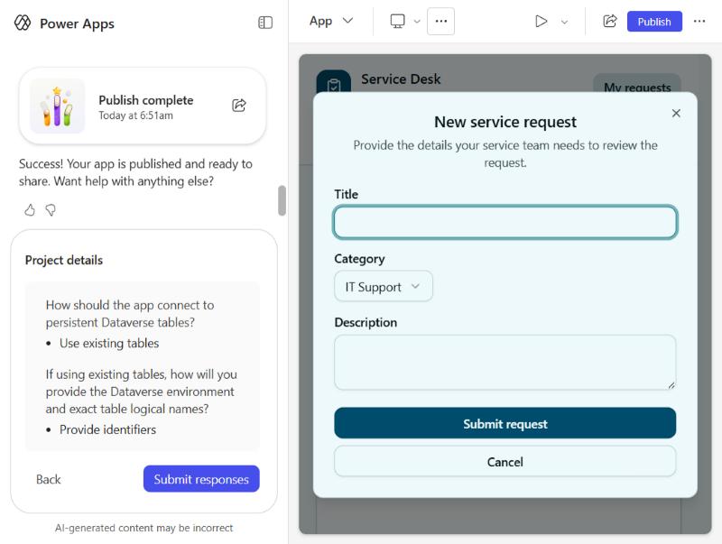
Task: Focus the Title input field
Action: tap(505, 222)
